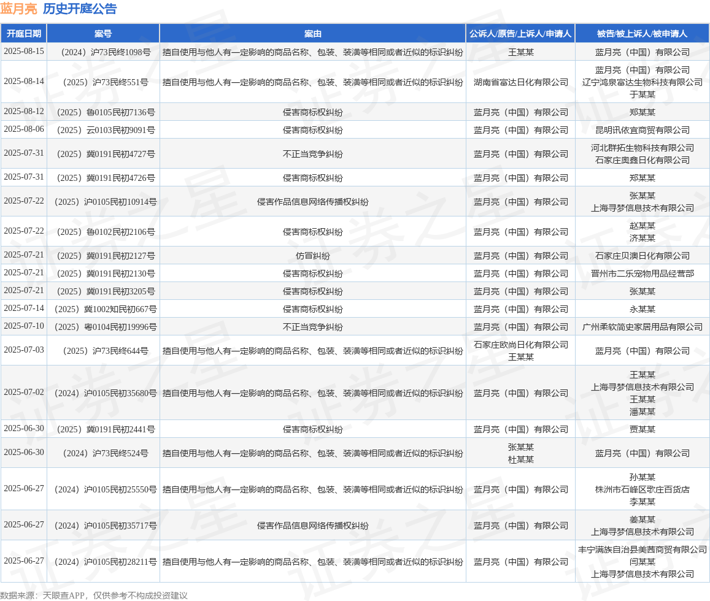Click defendant 石家庄贝澳日化有限公司
Screen dimensions: 710x601
coord(642,256)
